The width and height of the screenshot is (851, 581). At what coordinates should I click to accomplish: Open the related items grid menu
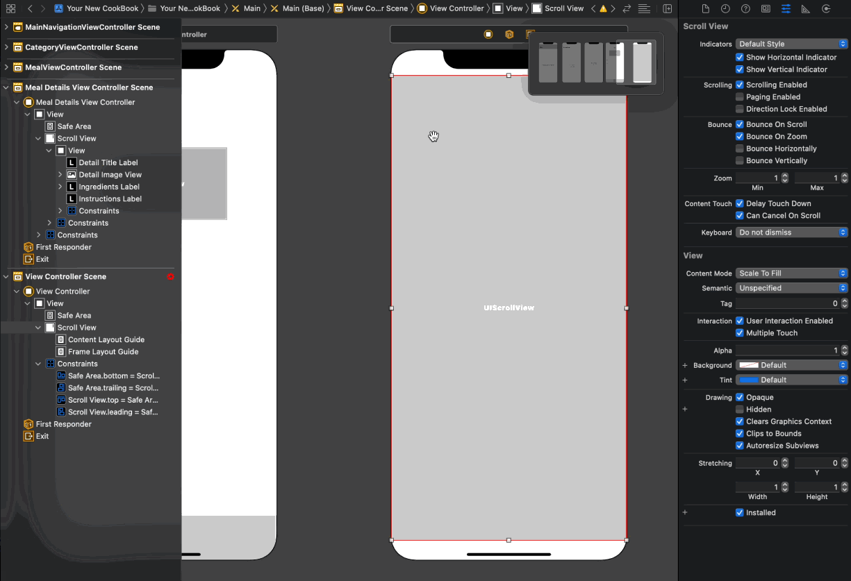tap(10, 8)
